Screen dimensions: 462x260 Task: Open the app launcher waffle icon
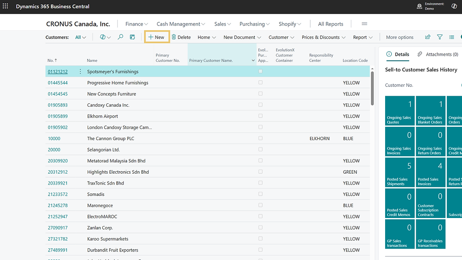point(5,6)
